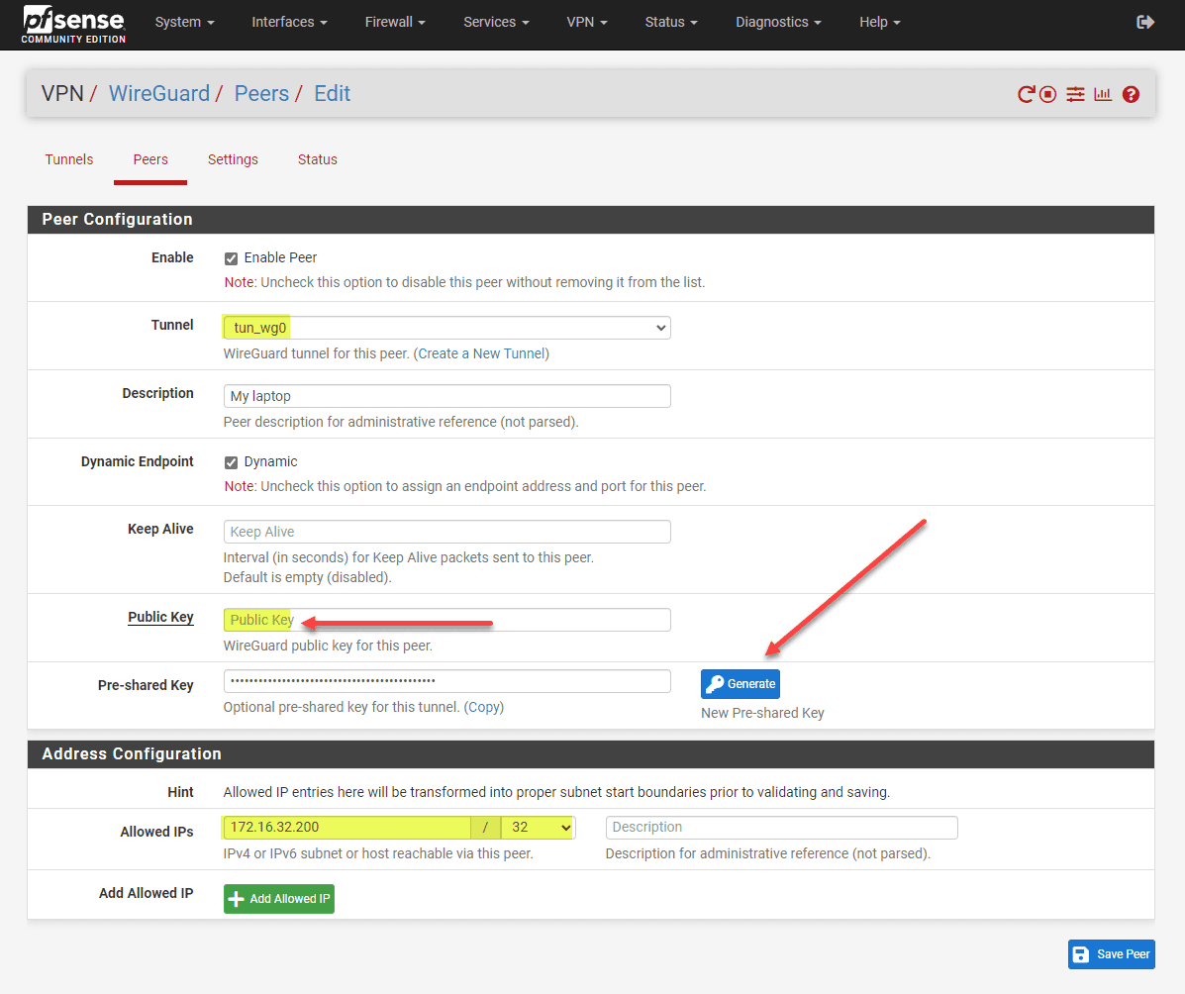This screenshot has width=1185, height=994.
Task: Open the red help question icon
Action: coord(1131,94)
